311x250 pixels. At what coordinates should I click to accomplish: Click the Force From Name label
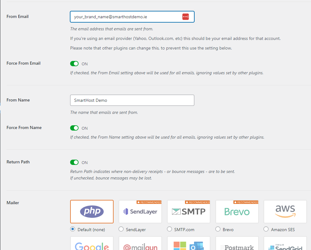point(24,127)
